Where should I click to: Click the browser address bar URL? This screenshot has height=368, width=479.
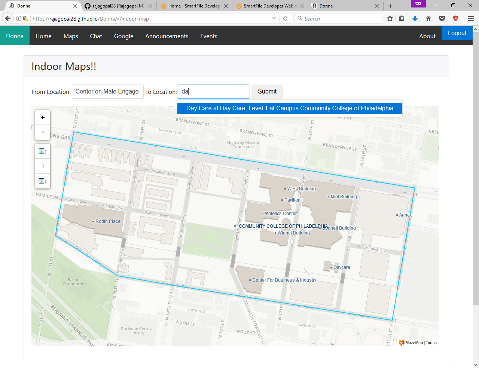coord(150,19)
